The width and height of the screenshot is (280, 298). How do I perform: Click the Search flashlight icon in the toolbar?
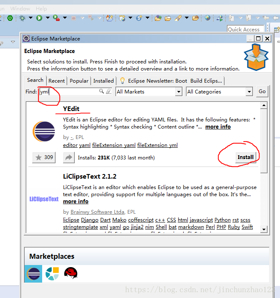pyautogui.click(x=178, y=18)
